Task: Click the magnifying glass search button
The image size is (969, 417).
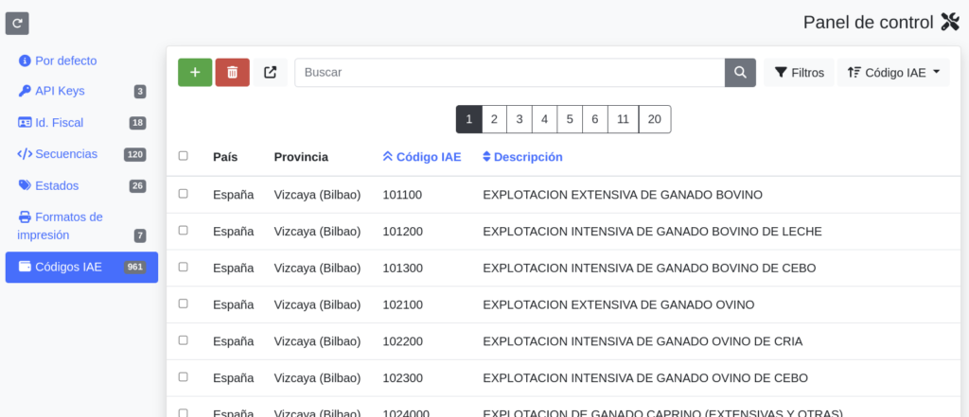Action: pyautogui.click(x=740, y=73)
